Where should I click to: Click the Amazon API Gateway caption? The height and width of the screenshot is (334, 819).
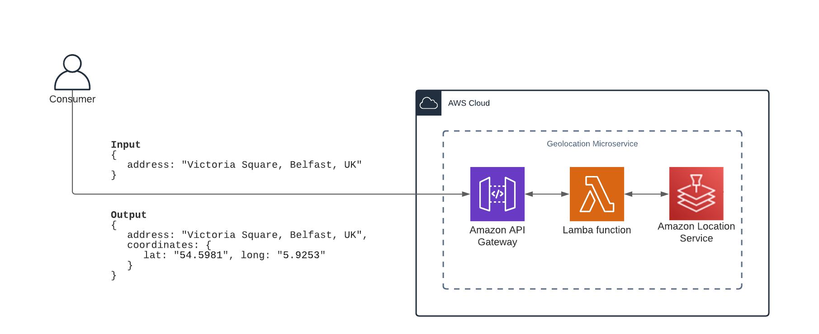coord(497,236)
